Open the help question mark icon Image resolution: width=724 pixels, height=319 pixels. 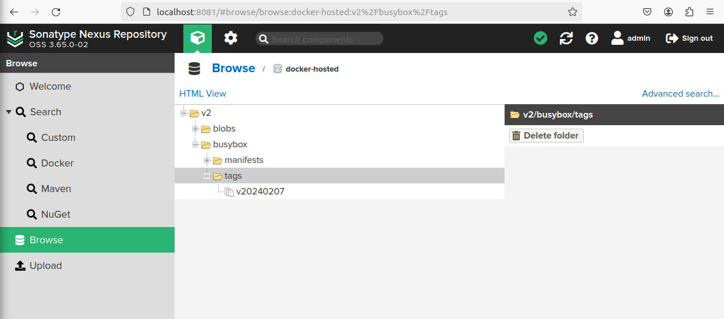pyautogui.click(x=592, y=38)
